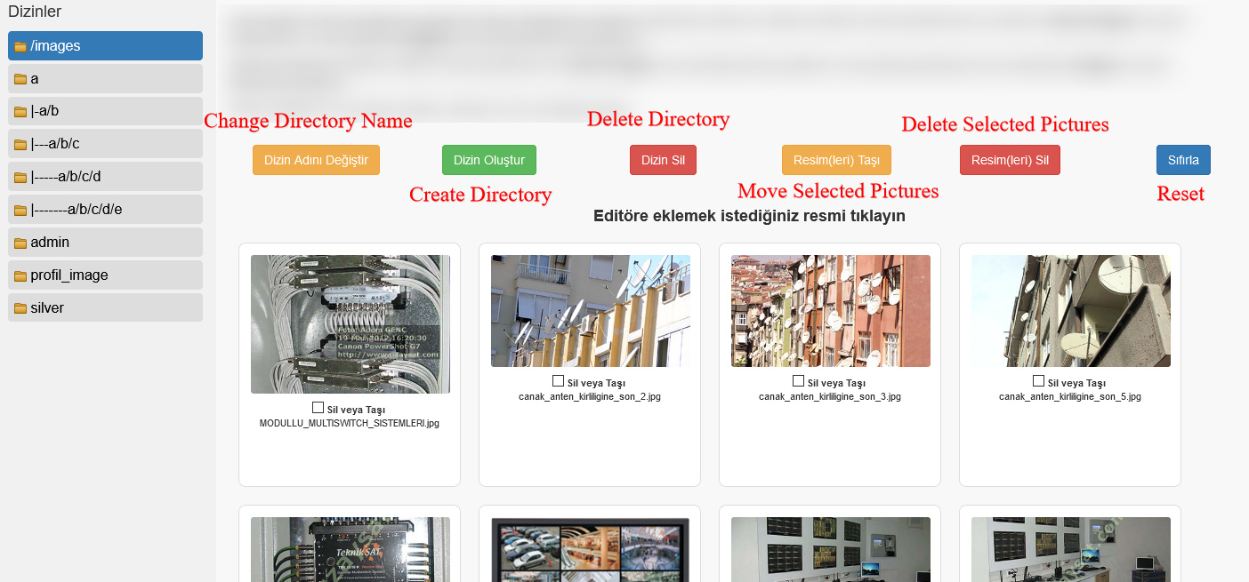Click the folder icon beside admin
Image resolution: width=1249 pixels, height=582 pixels.
pos(20,243)
